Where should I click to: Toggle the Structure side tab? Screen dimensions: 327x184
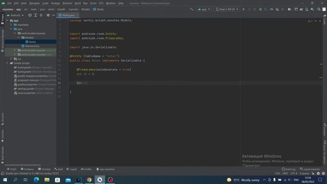[2, 119]
